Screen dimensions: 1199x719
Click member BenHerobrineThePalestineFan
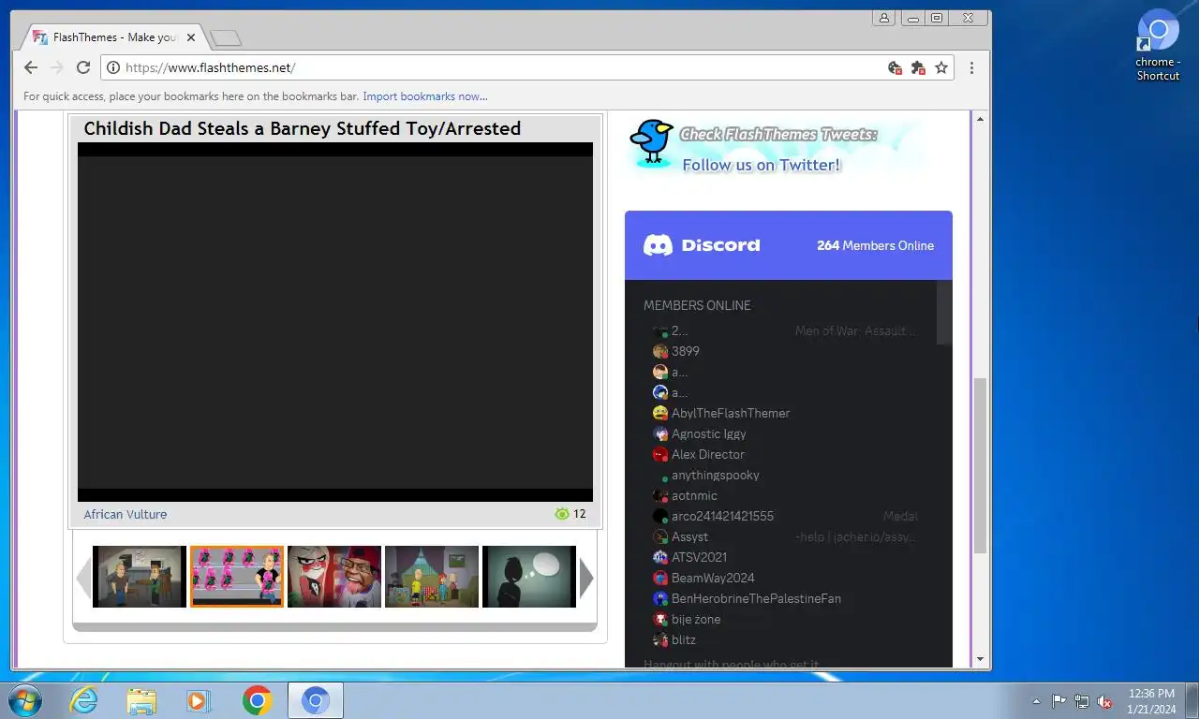[x=756, y=598]
